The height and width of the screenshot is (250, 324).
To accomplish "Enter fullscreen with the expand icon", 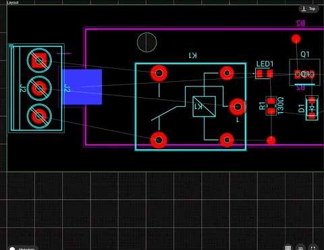I will 313,247.
